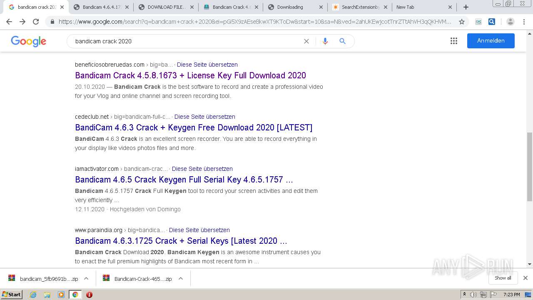Go forward with the browser arrow

22,22
